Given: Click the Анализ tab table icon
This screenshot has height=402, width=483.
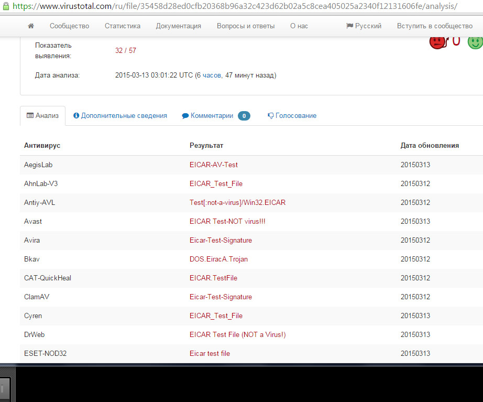Looking at the screenshot, I should 30,116.
